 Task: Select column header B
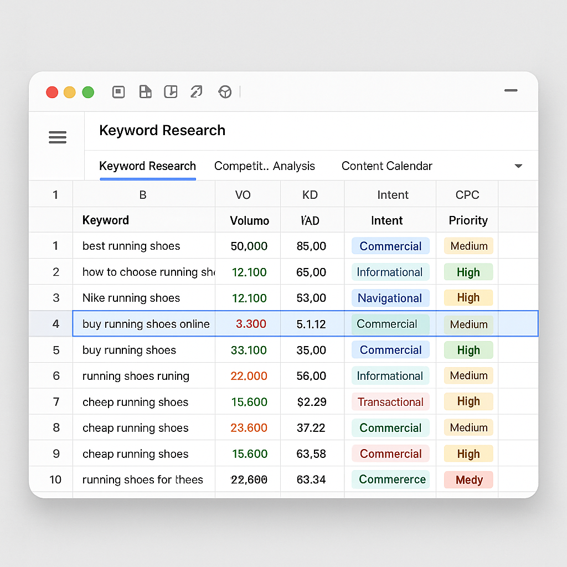143,194
